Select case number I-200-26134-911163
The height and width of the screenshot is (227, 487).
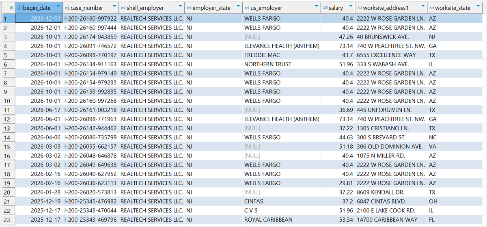tap(91, 64)
